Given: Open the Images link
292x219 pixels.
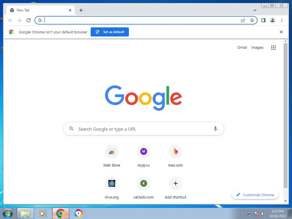Looking at the screenshot, I should click(257, 48).
